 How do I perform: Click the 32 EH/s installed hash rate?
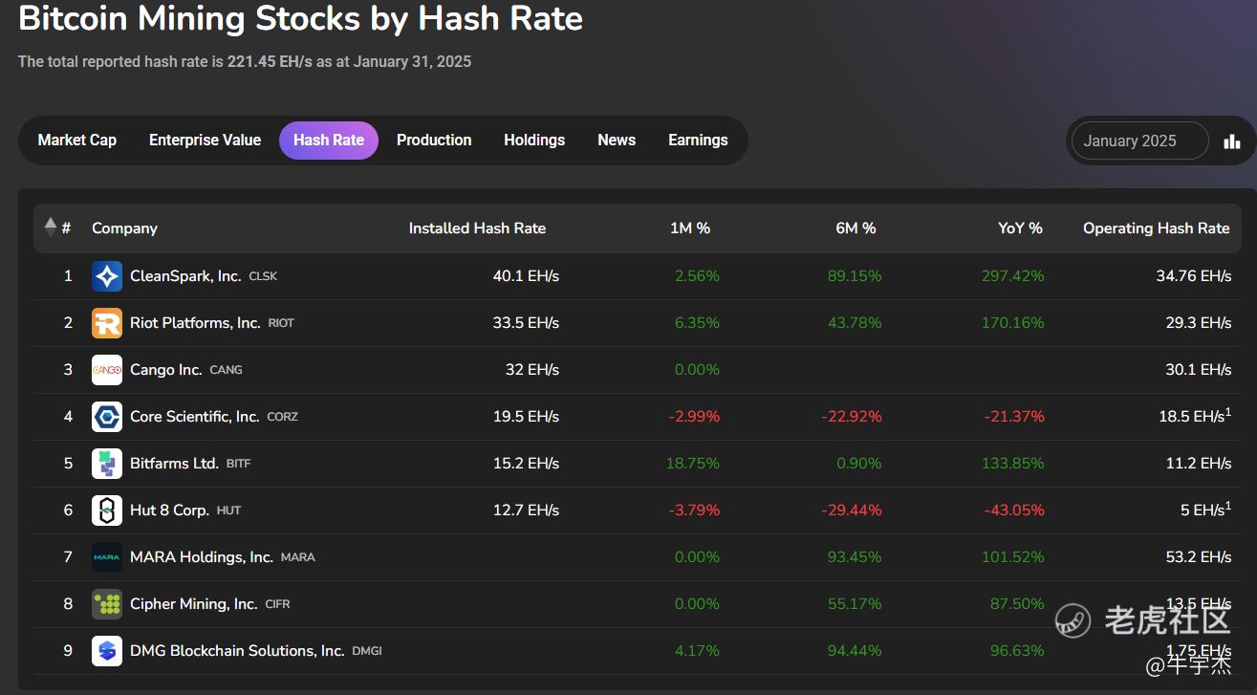[532, 370]
